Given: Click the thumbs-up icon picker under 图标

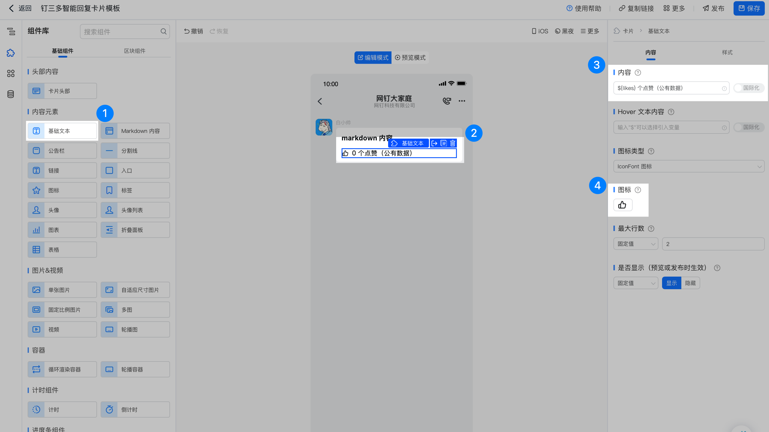Looking at the screenshot, I should 622,205.
